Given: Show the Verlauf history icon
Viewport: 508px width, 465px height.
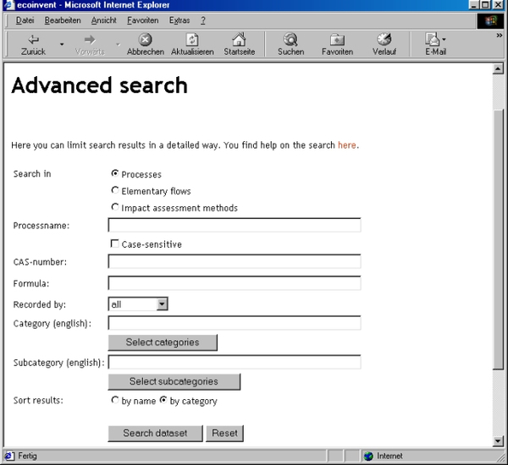Looking at the screenshot, I should click(384, 40).
